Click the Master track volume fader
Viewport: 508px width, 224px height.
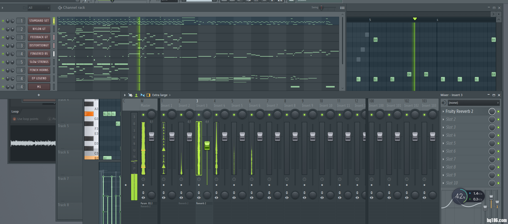[152, 136]
